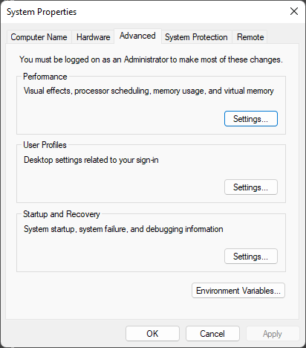Open Environment Variables dialog

tap(238, 291)
